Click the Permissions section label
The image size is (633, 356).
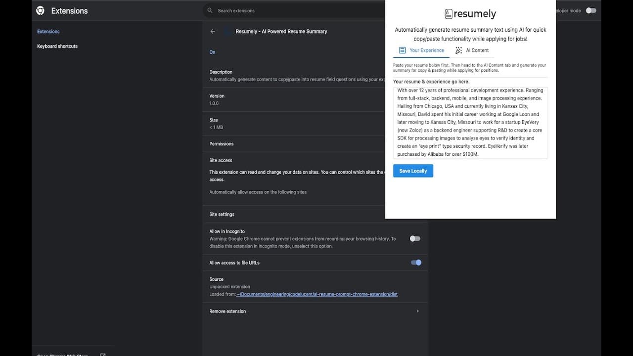pos(221,144)
